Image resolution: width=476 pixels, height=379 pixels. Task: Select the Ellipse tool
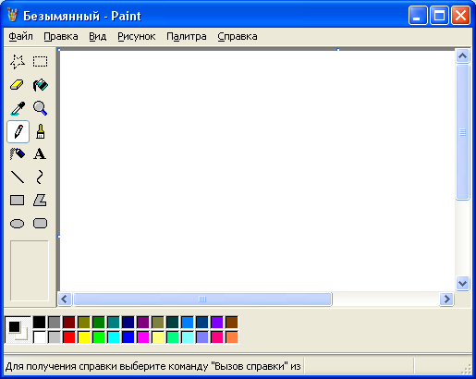18,224
